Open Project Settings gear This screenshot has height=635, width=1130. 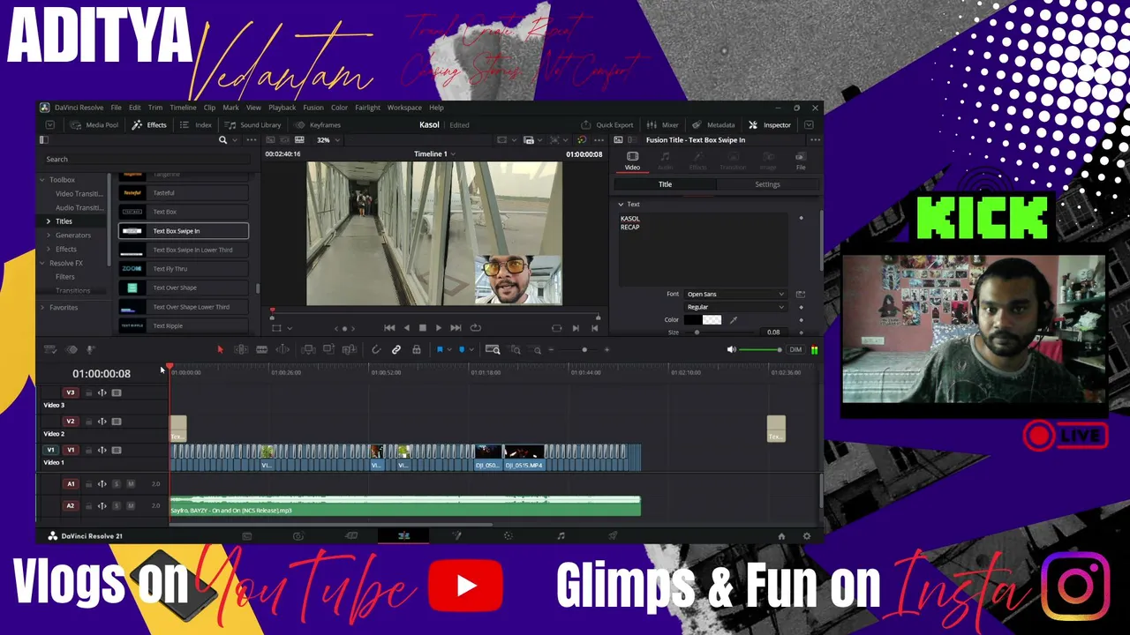click(806, 536)
